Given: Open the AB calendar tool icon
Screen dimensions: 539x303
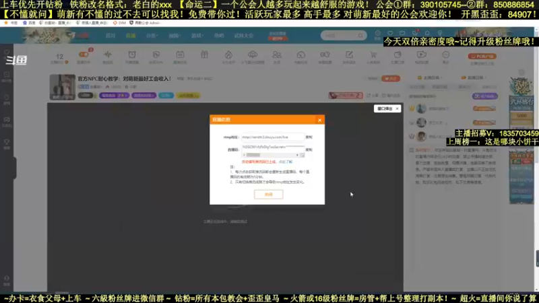Looking at the screenshot, I should coord(180,55).
